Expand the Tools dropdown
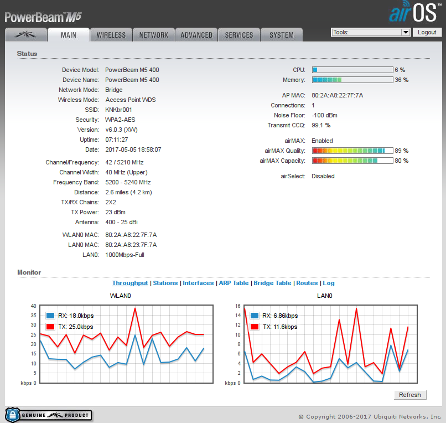This screenshot has width=446, height=423. pyautogui.click(x=371, y=32)
